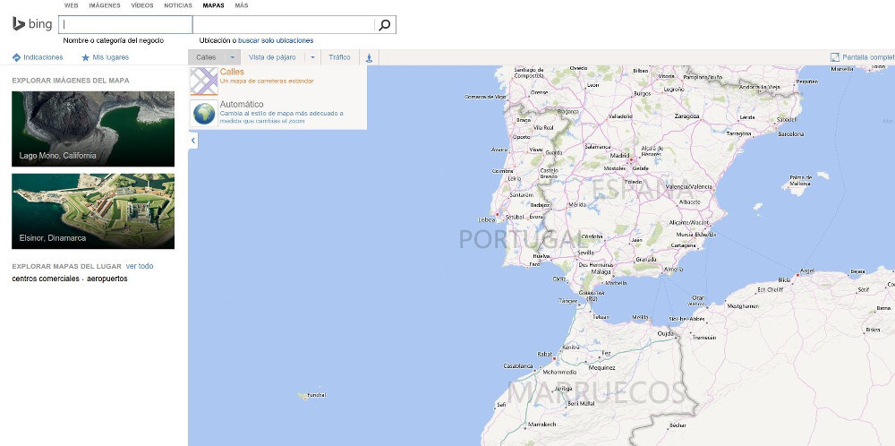The height and width of the screenshot is (446, 895).
Task: Click the Bing logo
Action: (x=32, y=24)
